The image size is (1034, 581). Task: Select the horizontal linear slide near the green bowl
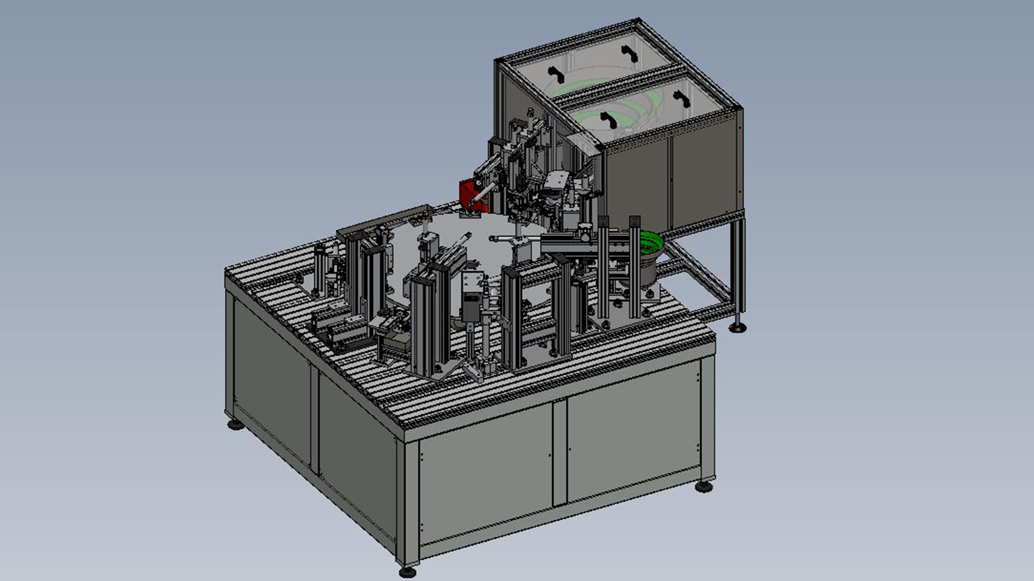pos(569,245)
